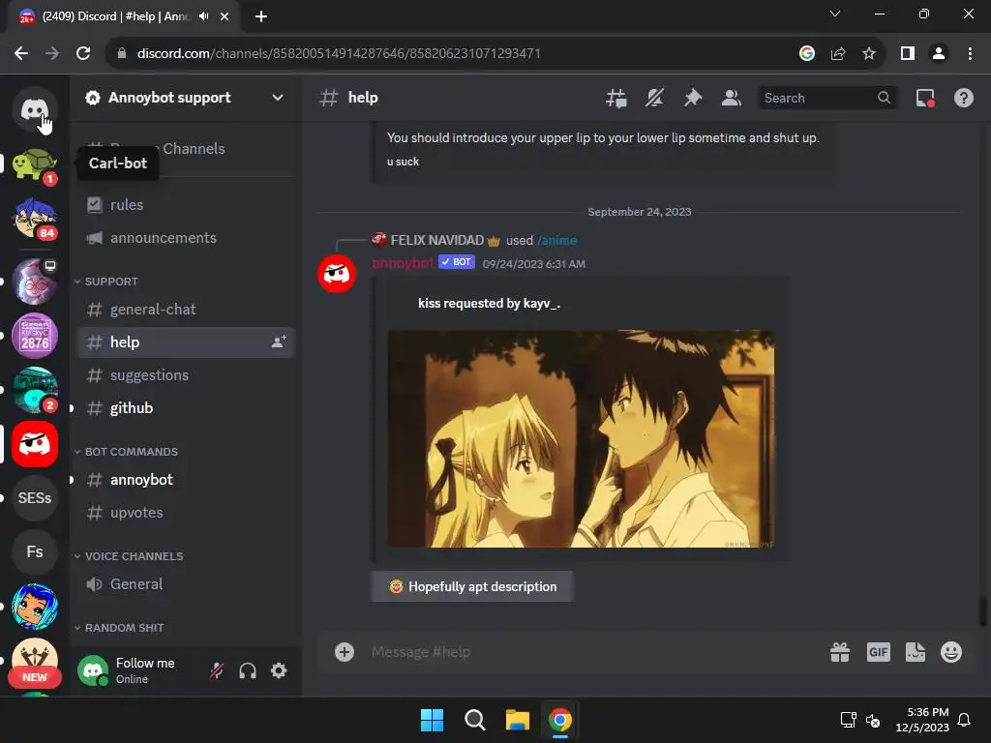Toggle channel notification mute bell
Viewport: 991px width, 743px height.
coord(655,98)
